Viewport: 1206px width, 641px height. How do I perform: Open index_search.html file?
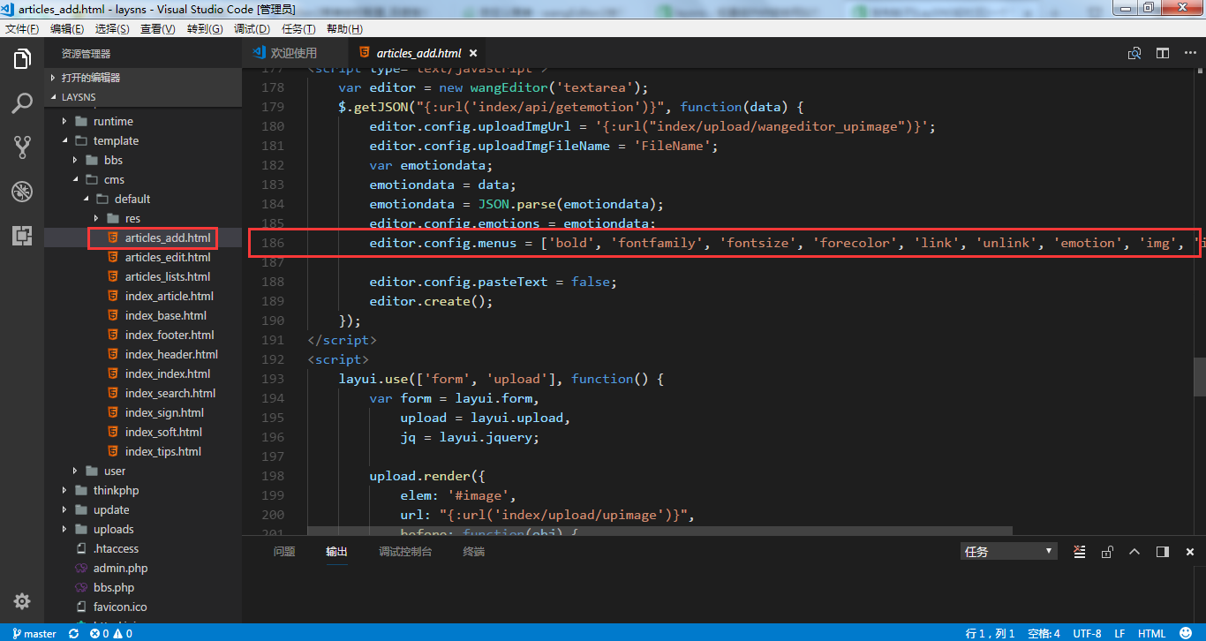(170, 394)
